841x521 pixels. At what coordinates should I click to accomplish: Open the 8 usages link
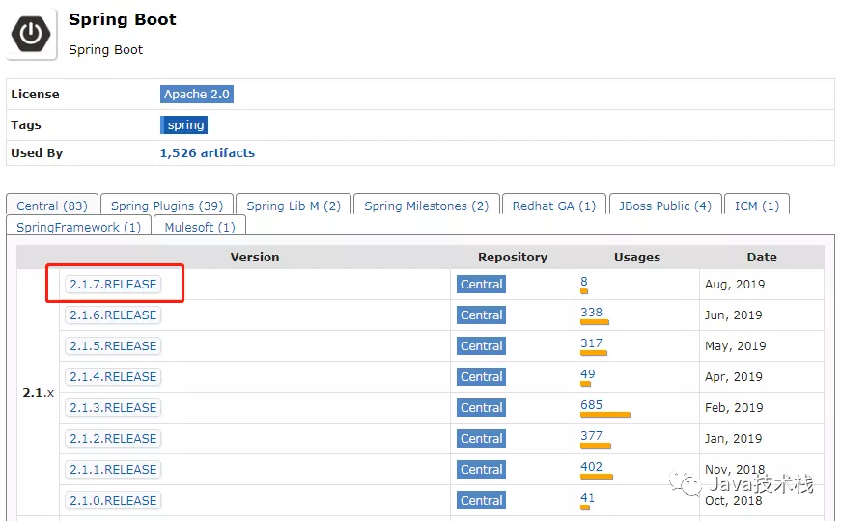(x=584, y=282)
